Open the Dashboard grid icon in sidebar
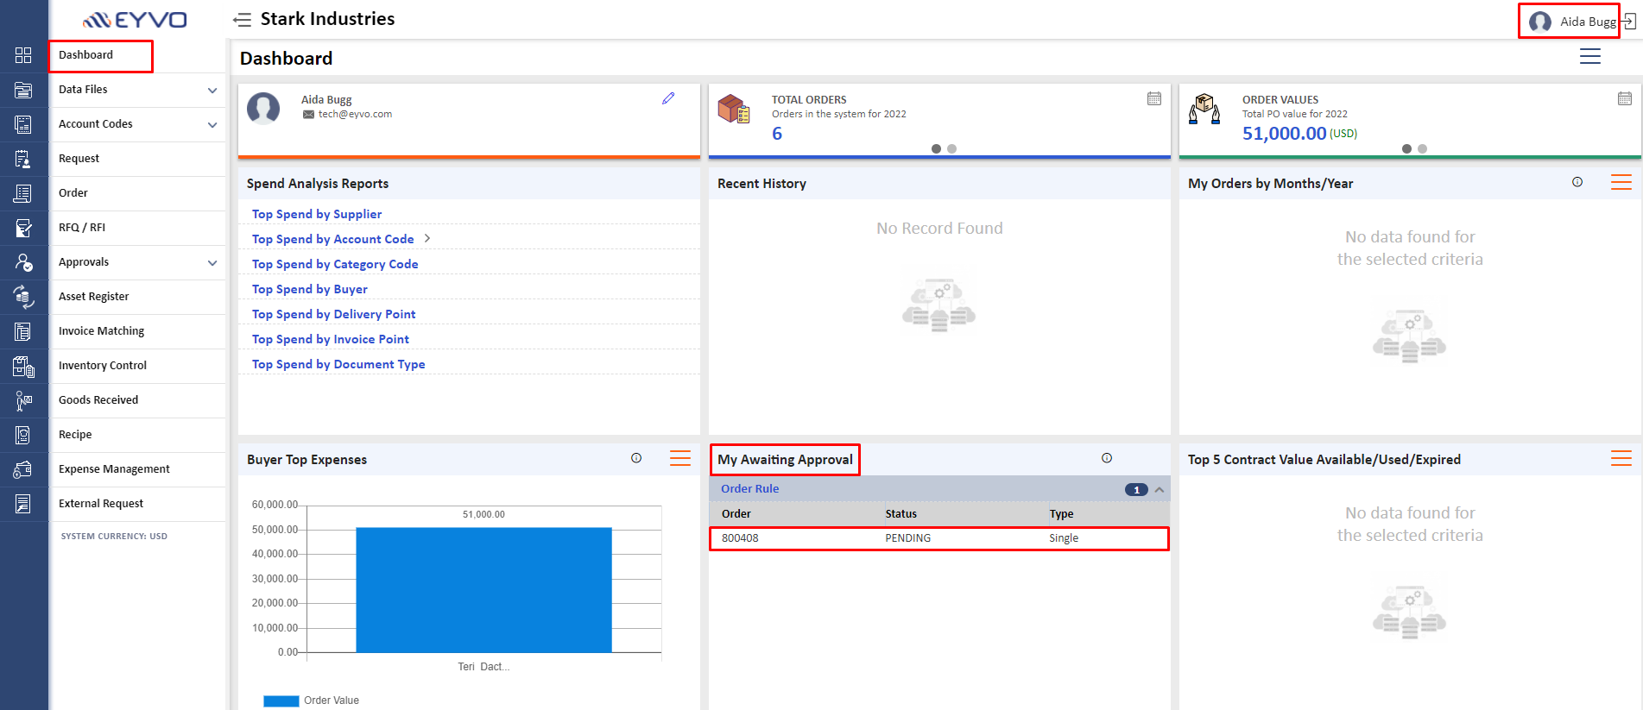 [x=23, y=55]
